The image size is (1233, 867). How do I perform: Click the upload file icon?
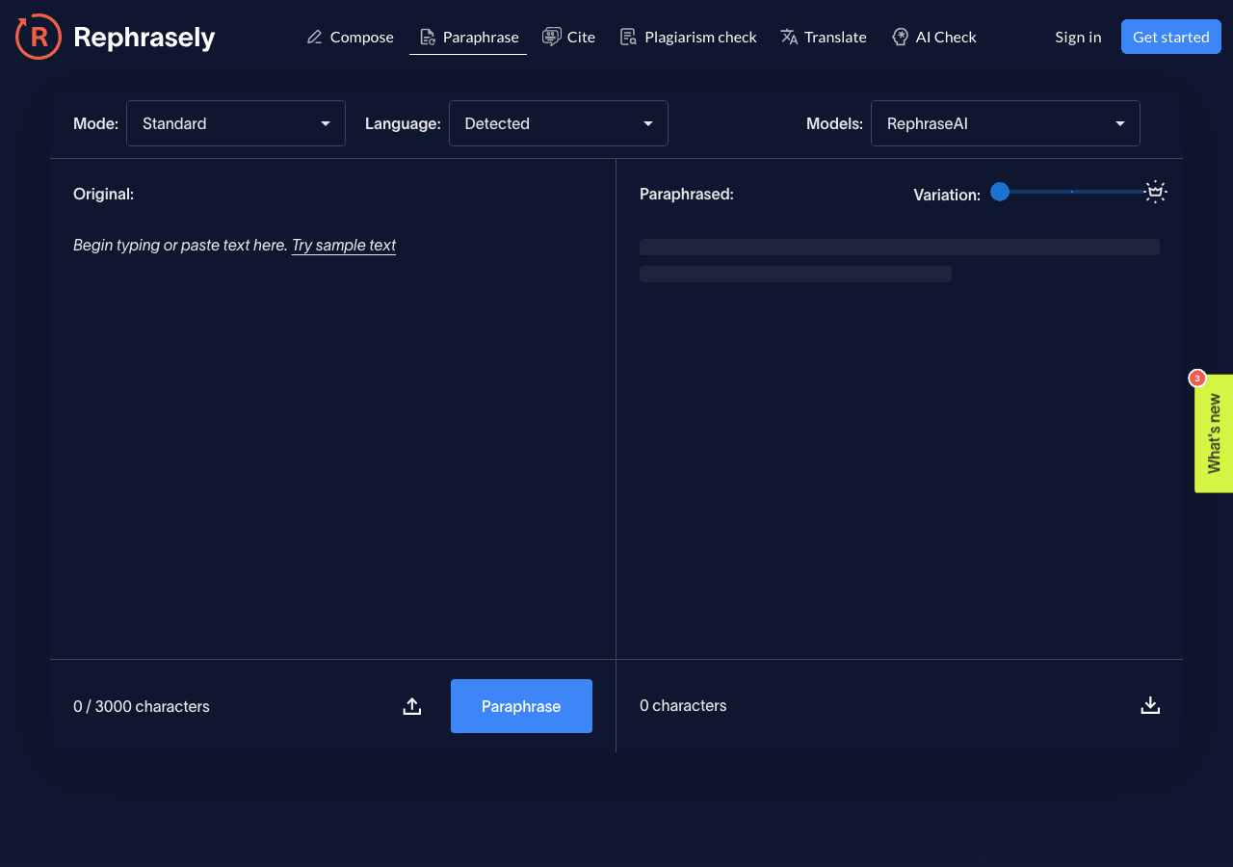tap(412, 706)
